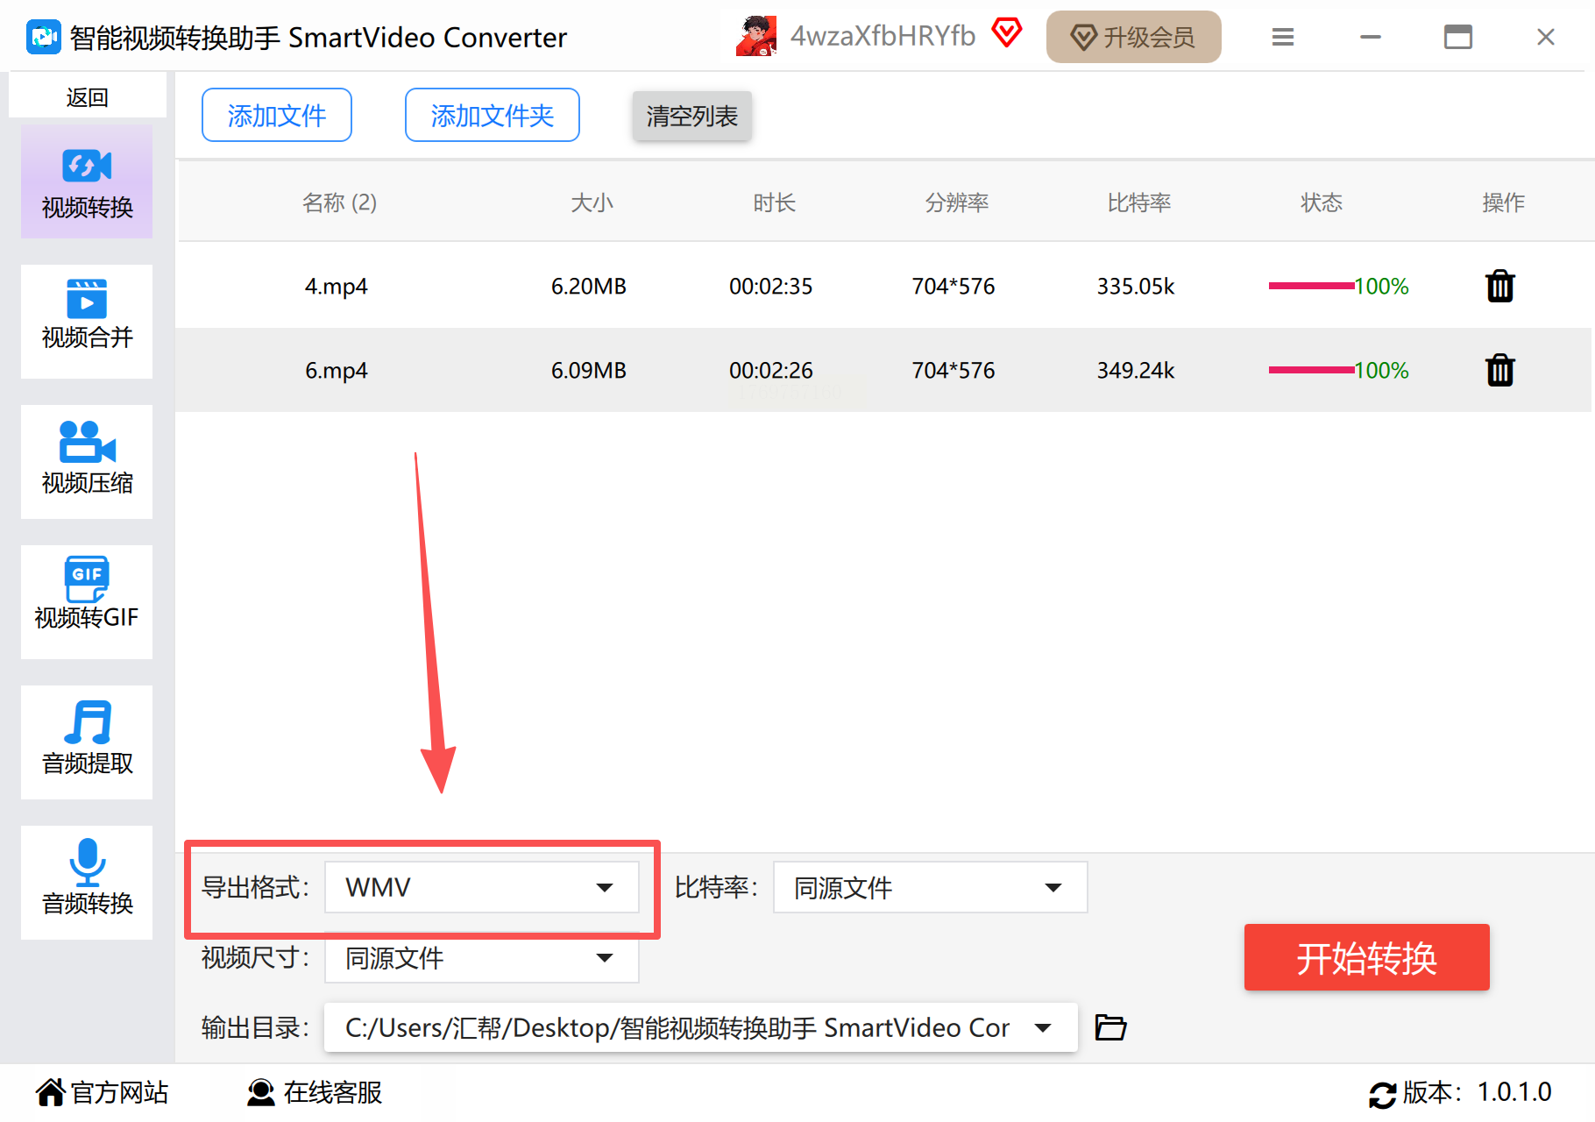Click the 比特率 column header in table

pyautogui.click(x=1139, y=202)
